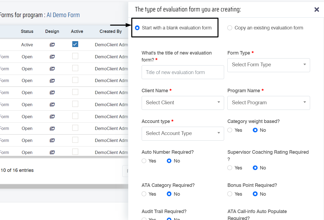Screen dimensions: 324x220
Task: Sort table by Status column header
Action: point(27,32)
